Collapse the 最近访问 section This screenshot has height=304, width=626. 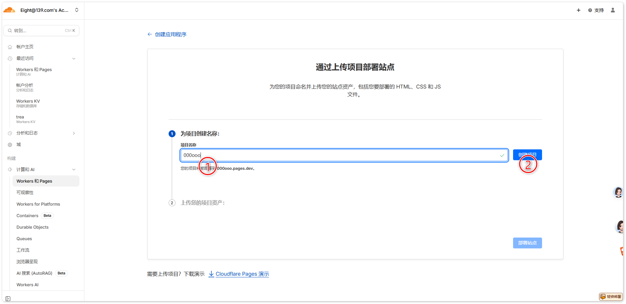pos(74,59)
